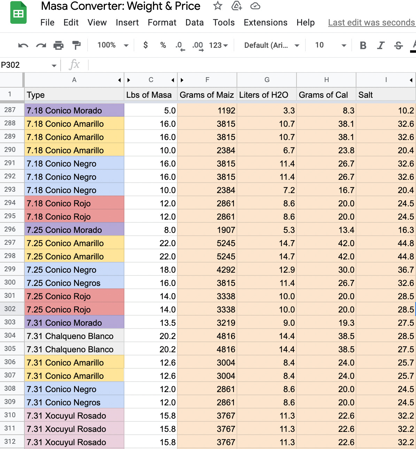Viewport: 416px width, 449px height.
Task: Select the 19.3 Grams of Cal cell
Action: click(x=326, y=323)
